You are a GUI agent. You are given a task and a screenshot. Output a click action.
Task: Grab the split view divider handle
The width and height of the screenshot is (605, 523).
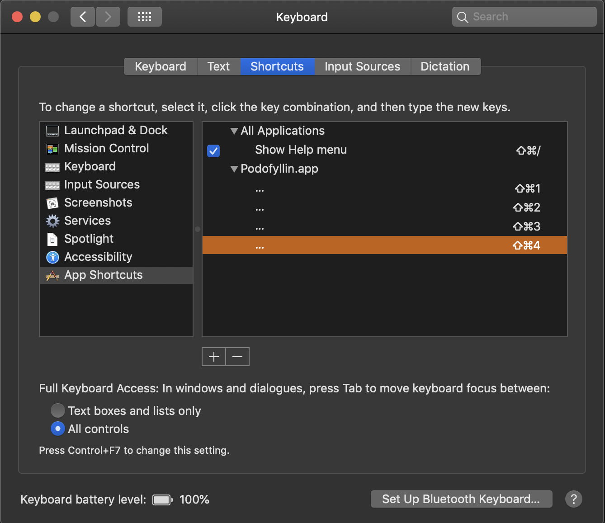[198, 229]
